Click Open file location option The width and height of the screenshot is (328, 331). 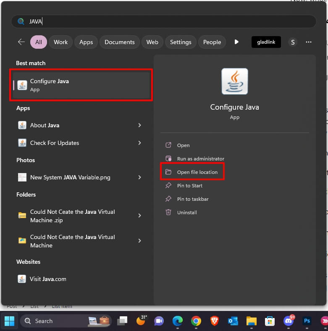click(x=197, y=172)
